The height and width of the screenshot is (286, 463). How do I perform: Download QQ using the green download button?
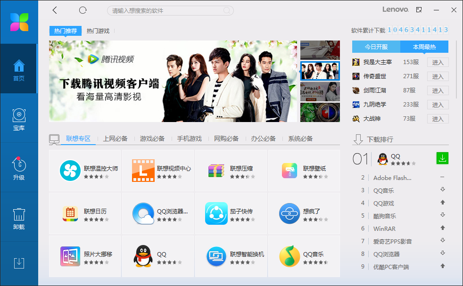[x=442, y=158]
